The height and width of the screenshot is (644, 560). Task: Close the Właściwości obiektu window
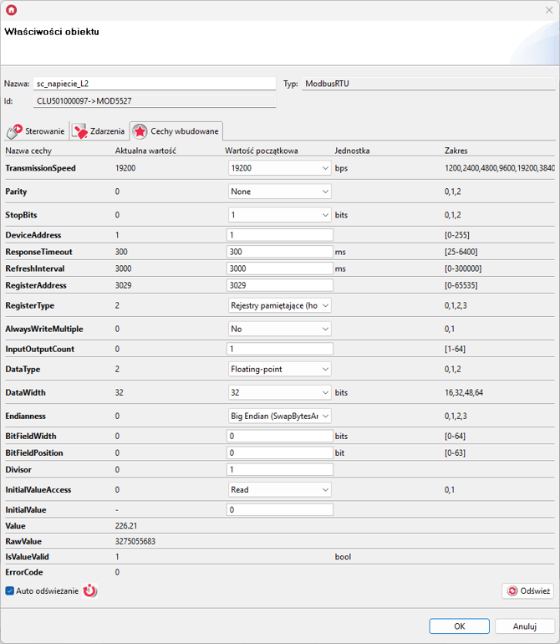(x=547, y=10)
